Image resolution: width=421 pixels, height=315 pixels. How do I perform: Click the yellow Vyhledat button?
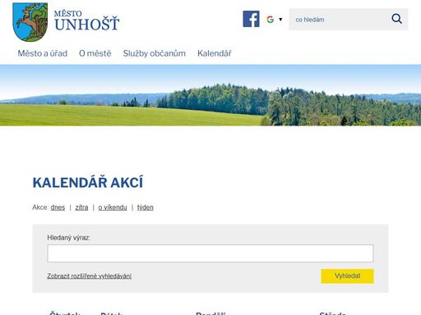347,276
